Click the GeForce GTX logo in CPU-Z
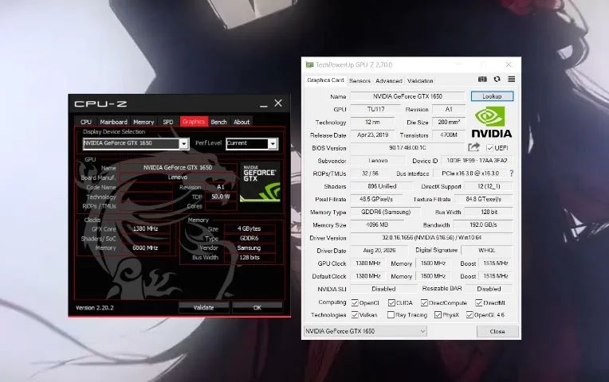 pyautogui.click(x=260, y=181)
